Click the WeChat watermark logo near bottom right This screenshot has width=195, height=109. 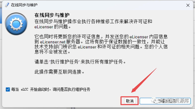pos(154,100)
